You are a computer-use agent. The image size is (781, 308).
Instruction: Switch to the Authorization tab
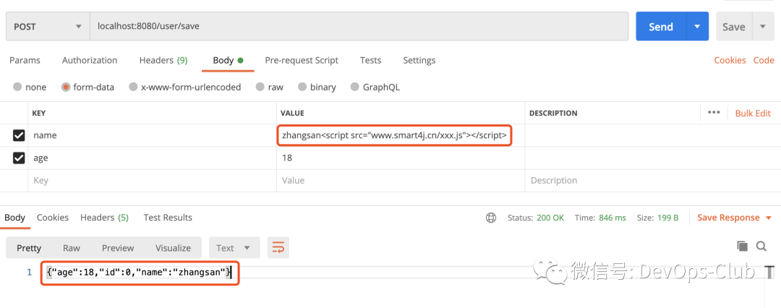[x=90, y=60]
